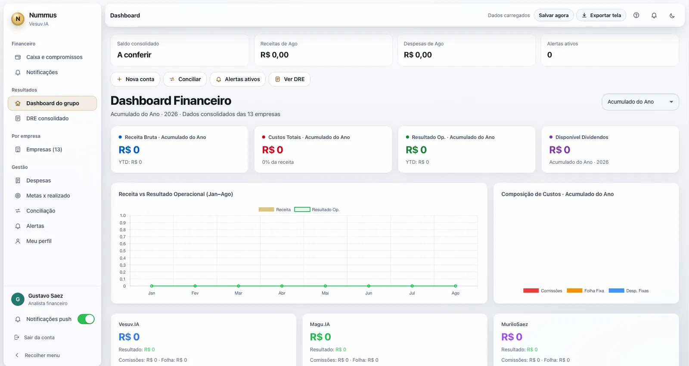Screen dimensions: 689x366
Task: Click the Alertas bell icon in sidebar
Action: tap(18, 226)
